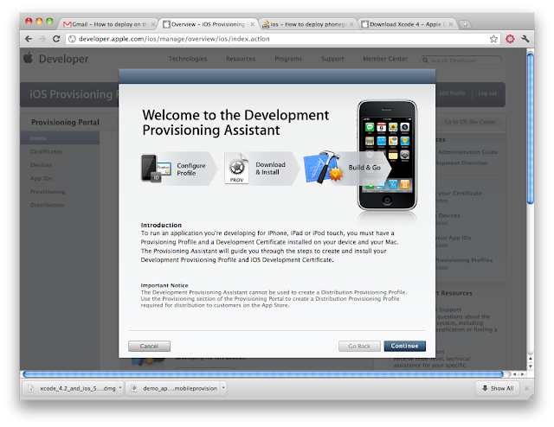Select App IDs in the sidebar
The width and height of the screenshot is (554, 427).
tap(41, 178)
